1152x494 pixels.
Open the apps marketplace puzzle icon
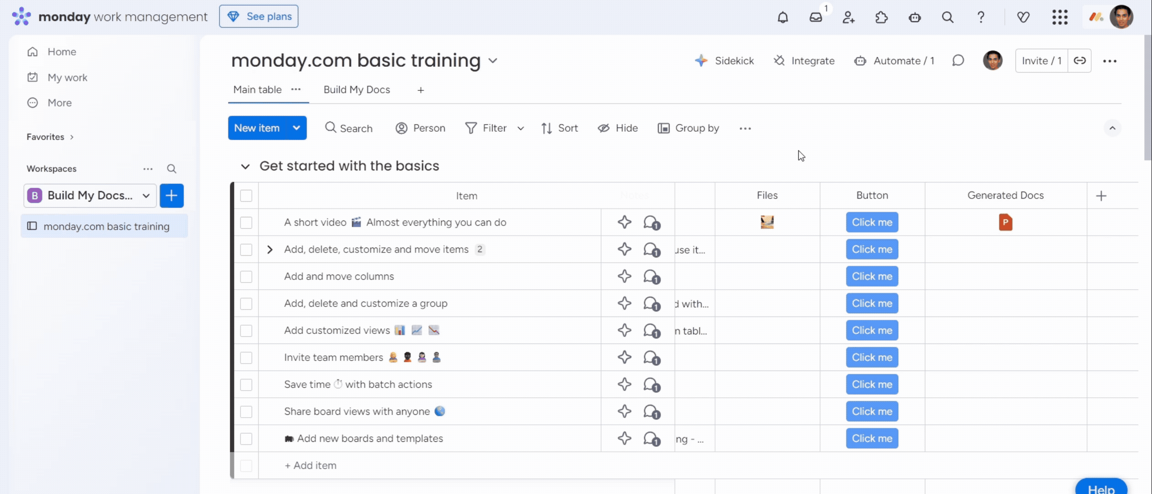(x=881, y=17)
